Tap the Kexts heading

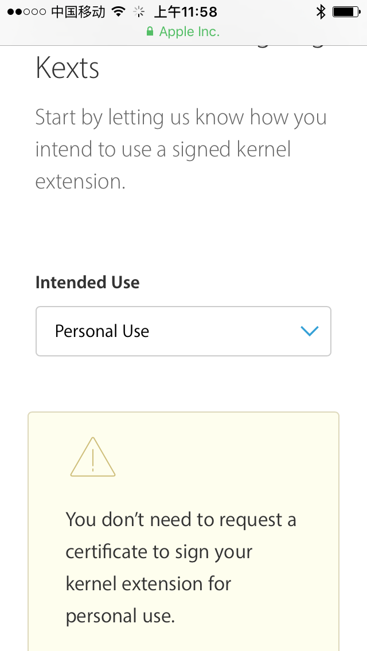click(68, 68)
